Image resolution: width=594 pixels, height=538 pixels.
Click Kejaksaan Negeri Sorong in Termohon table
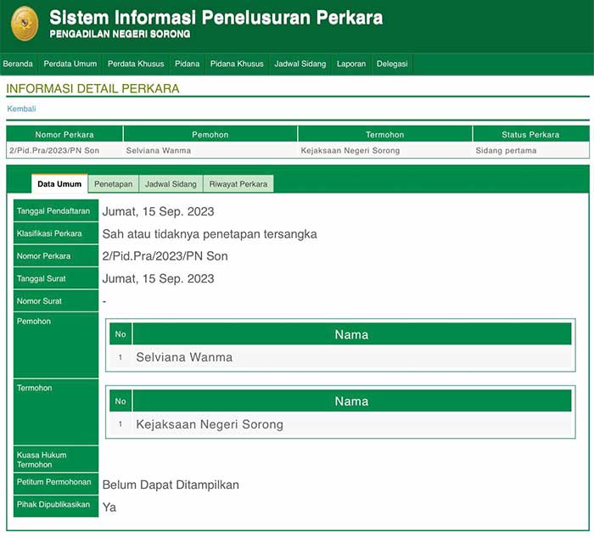click(x=210, y=424)
